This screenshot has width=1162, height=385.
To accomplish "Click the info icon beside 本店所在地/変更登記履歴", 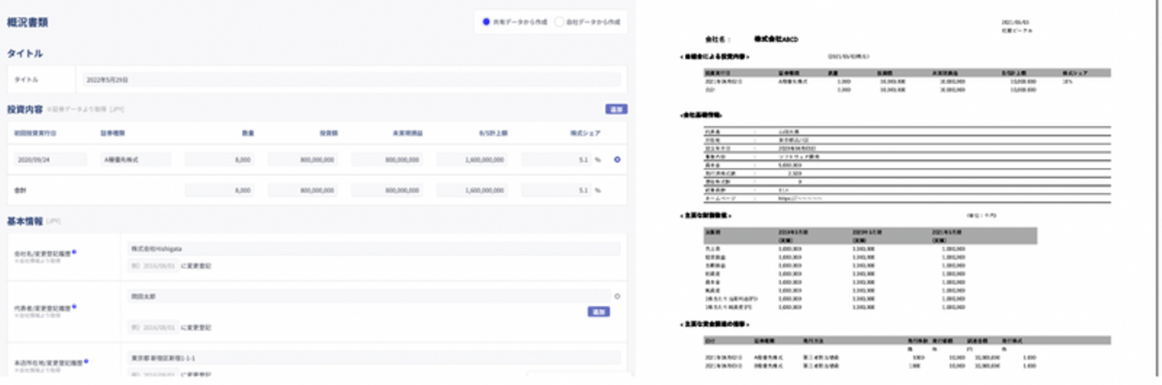I will point(88,361).
